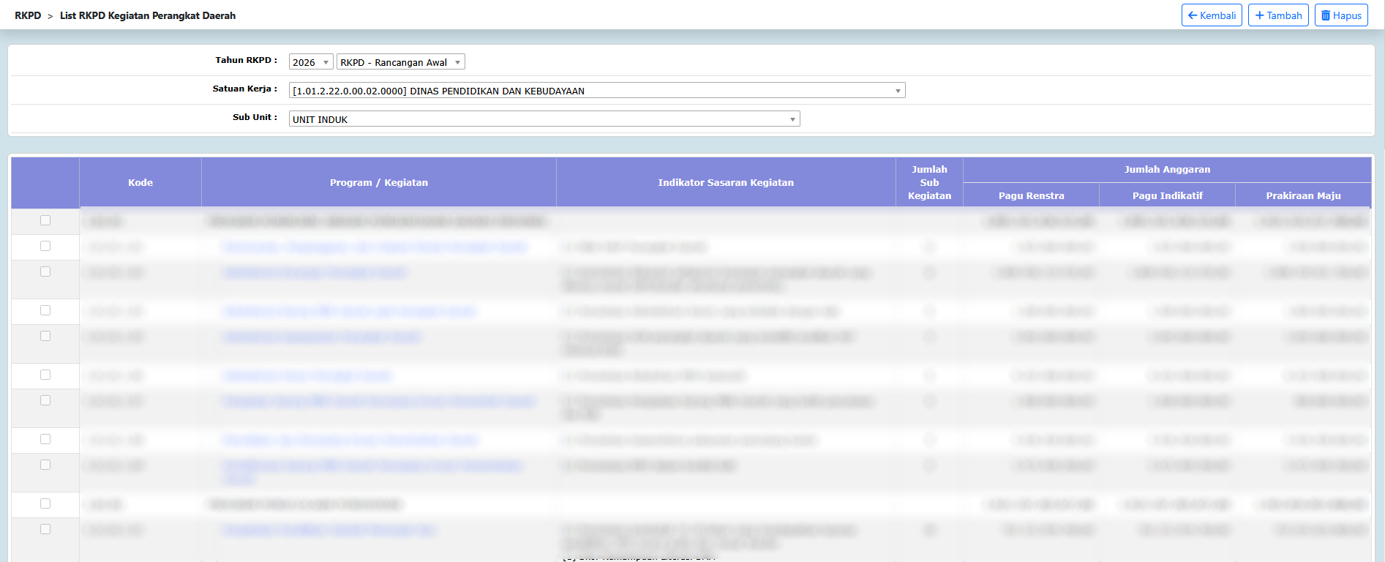The image size is (1385, 562).
Task: Tick the first row checkbox in the table
Action: coord(45,220)
